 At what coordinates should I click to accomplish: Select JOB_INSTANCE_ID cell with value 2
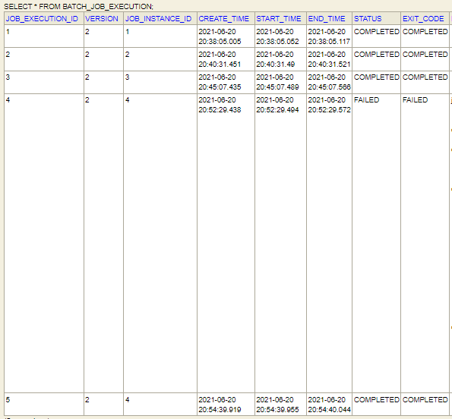point(160,59)
